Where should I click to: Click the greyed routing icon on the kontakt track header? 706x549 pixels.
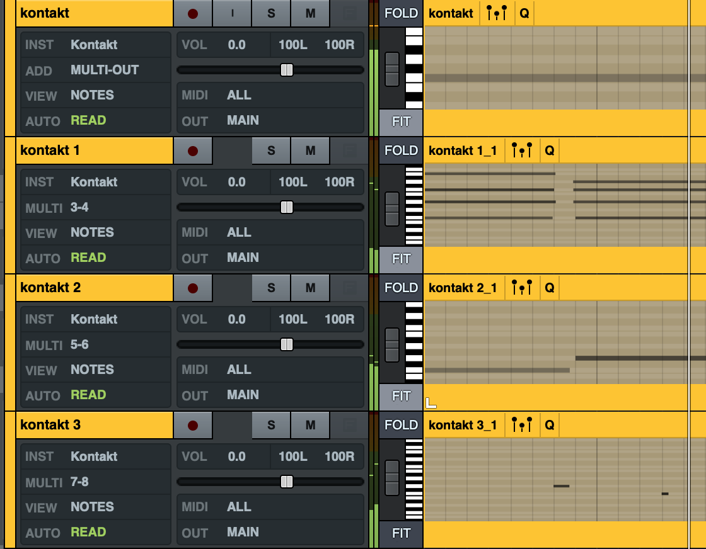(x=349, y=13)
